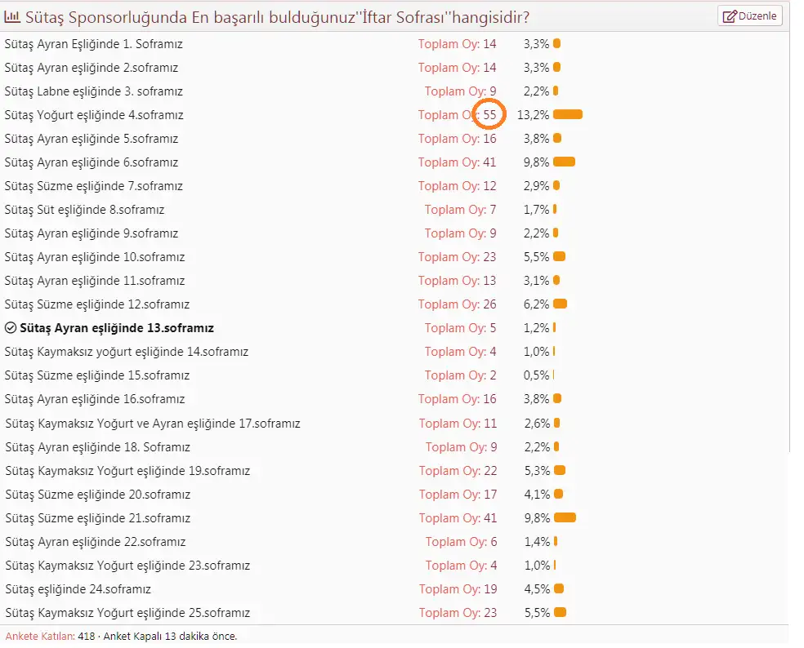The height and width of the screenshot is (648, 804).
Task: Click the 13,2% percentage value
Action: click(x=533, y=115)
